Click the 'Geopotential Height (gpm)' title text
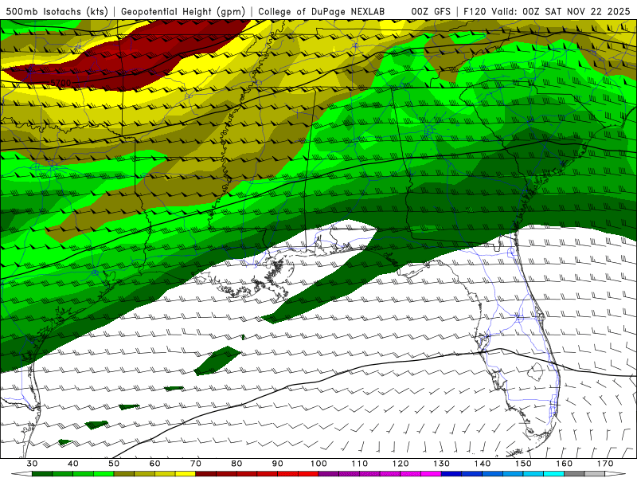This screenshot has height=478, width=637. click(x=183, y=11)
